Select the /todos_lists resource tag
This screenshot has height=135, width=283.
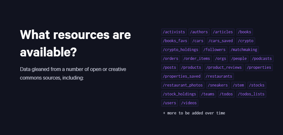pos(251,94)
